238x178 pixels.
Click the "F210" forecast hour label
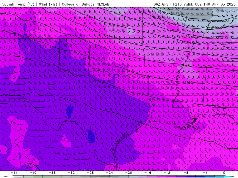click(x=177, y=4)
